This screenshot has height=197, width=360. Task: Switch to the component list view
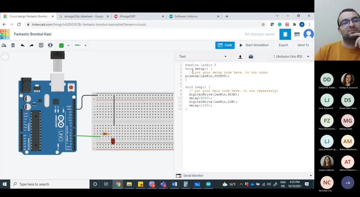297,34
